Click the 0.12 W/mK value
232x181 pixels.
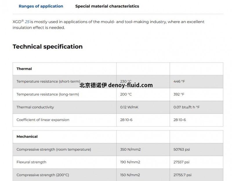(129, 107)
